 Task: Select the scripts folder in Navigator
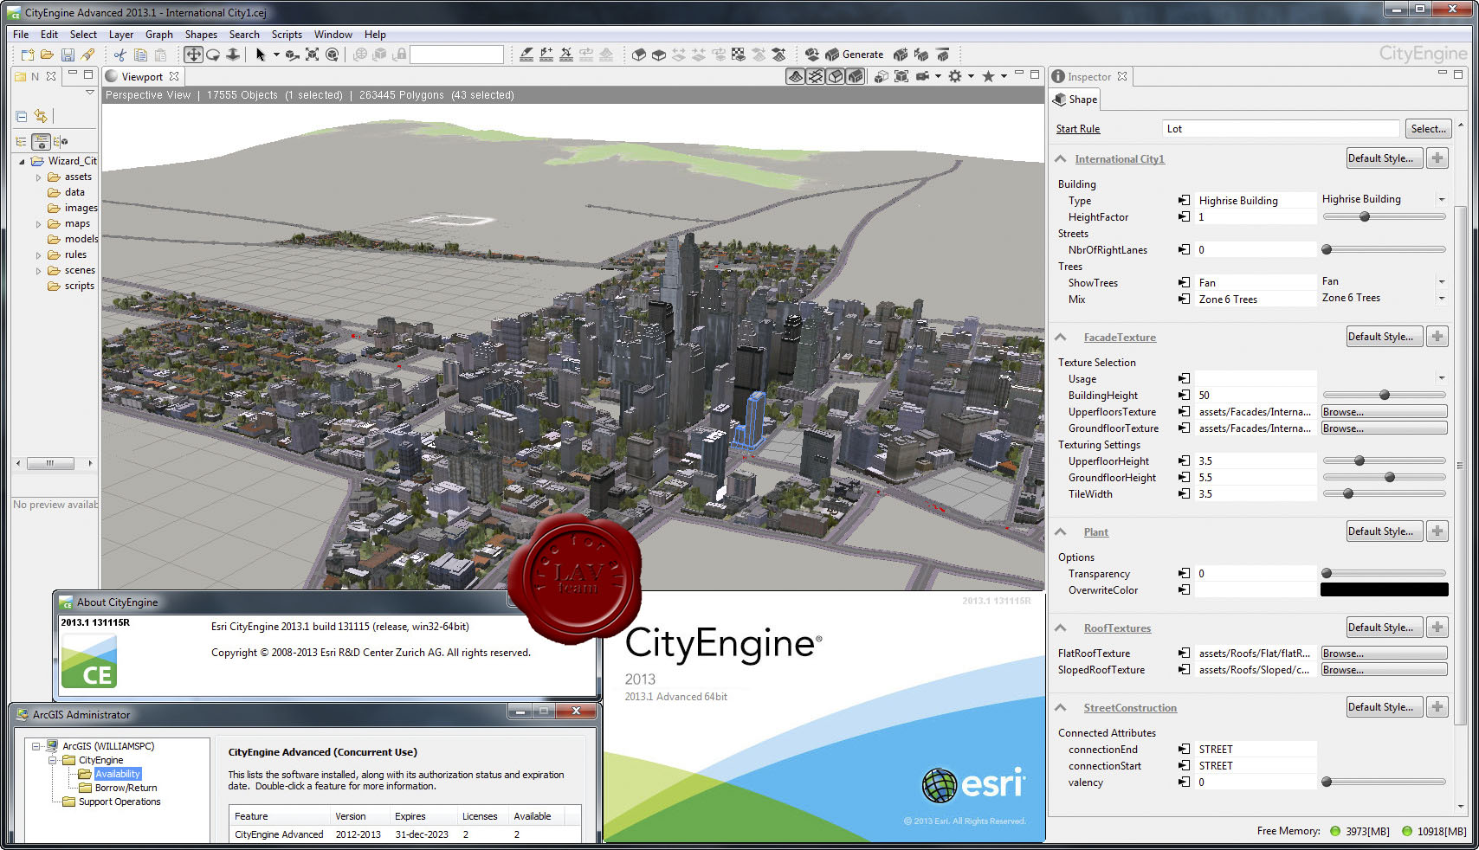pyautogui.click(x=79, y=287)
